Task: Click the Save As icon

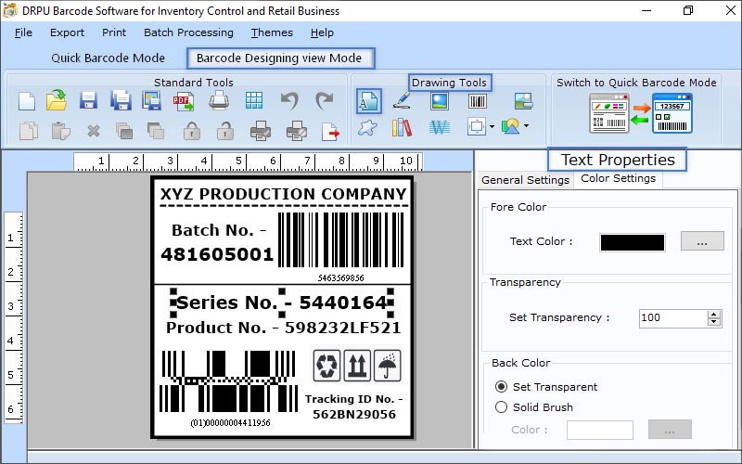Action: [x=121, y=100]
